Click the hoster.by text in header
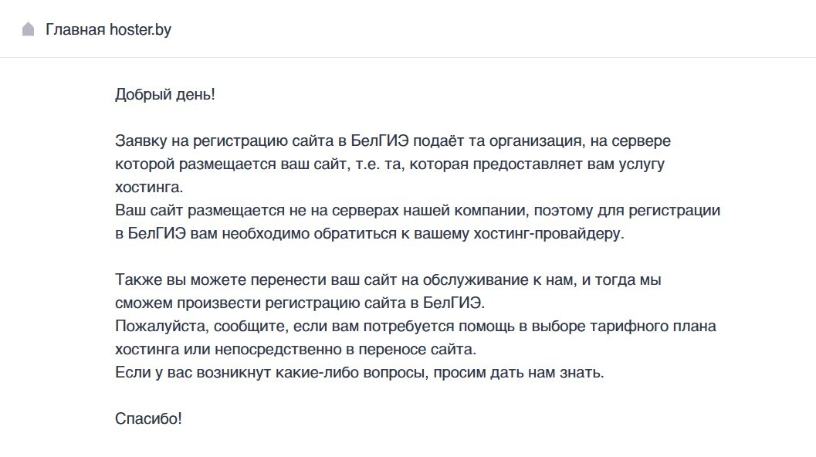The width and height of the screenshot is (816, 457). [141, 29]
